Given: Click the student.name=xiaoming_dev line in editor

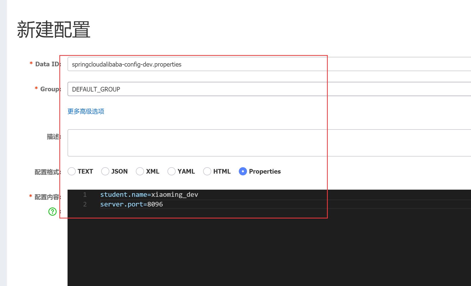Looking at the screenshot, I should point(149,195).
